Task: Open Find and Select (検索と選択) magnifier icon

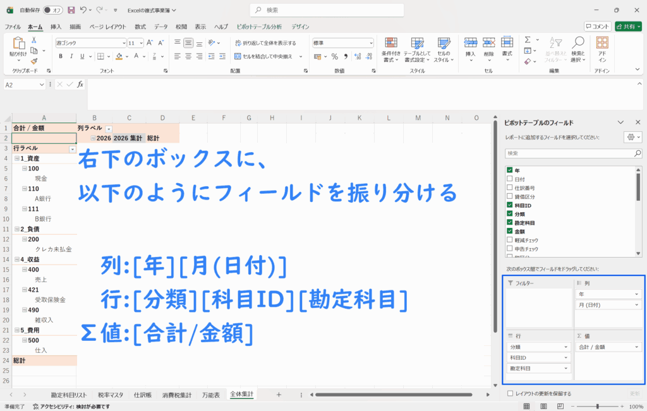Action: click(x=577, y=43)
